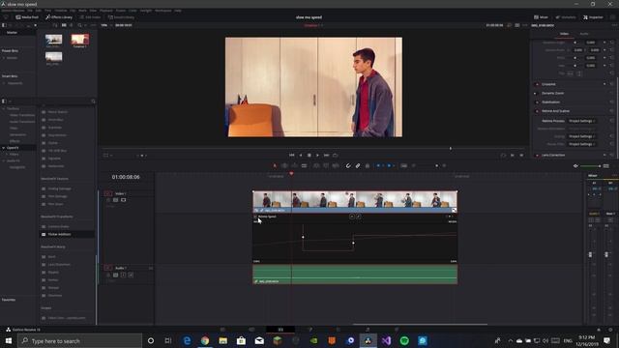Jump to the first frame in viewer transport
The width and height of the screenshot is (619, 348).
(x=292, y=156)
